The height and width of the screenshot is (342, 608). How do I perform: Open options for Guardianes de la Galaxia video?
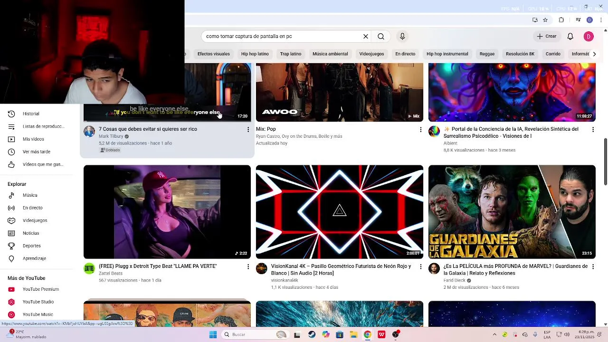click(593, 267)
